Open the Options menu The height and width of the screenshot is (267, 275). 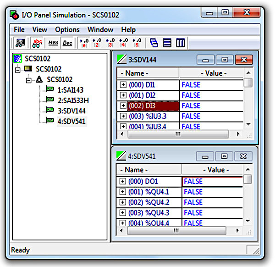(67, 29)
